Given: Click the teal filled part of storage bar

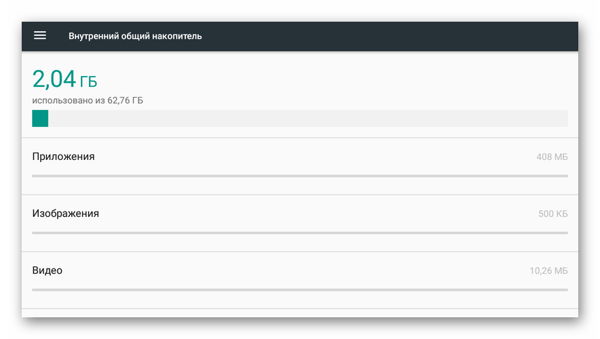Looking at the screenshot, I should click(40, 119).
